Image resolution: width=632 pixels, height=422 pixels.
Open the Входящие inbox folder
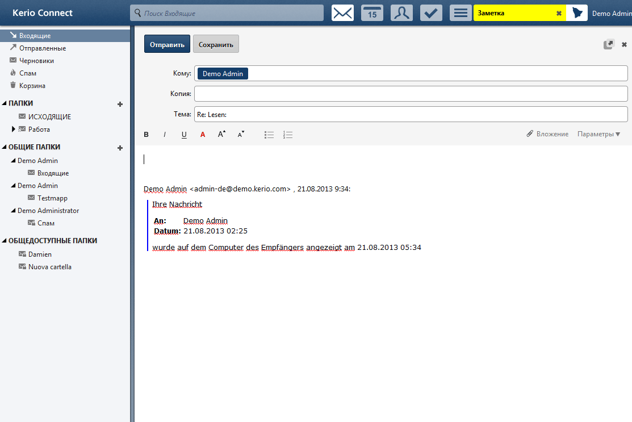click(65, 35)
